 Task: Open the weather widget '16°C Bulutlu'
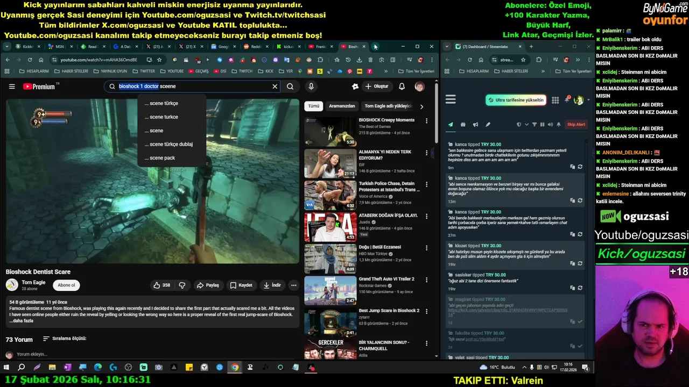click(497, 368)
